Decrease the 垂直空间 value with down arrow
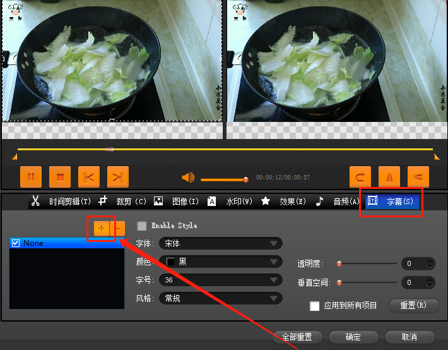448x350 pixels. [x=429, y=286]
